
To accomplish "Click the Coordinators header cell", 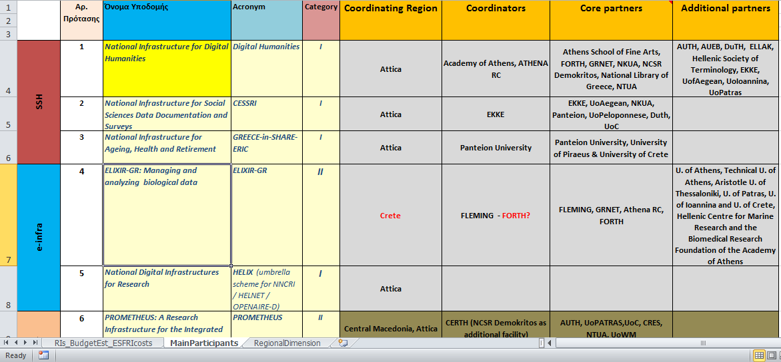I will point(496,21).
